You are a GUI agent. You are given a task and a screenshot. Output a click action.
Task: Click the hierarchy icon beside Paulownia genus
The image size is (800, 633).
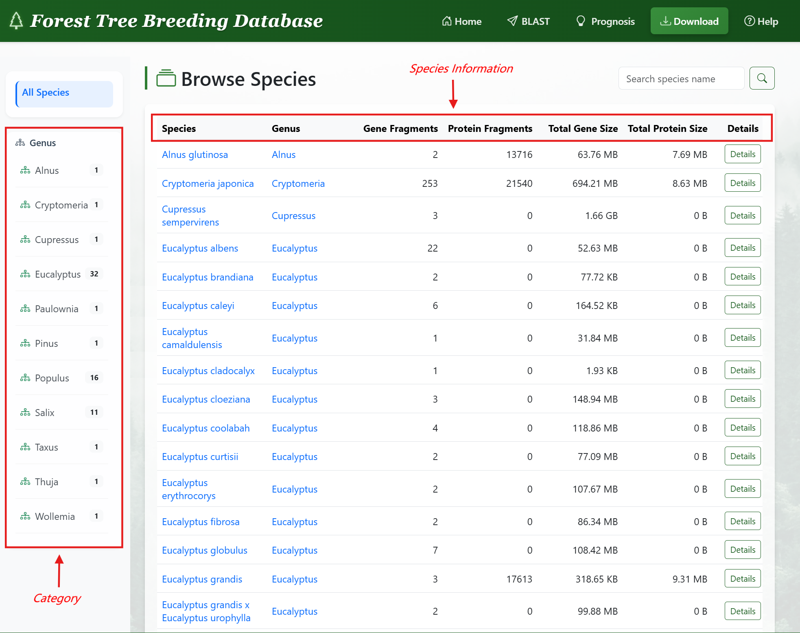(25, 309)
